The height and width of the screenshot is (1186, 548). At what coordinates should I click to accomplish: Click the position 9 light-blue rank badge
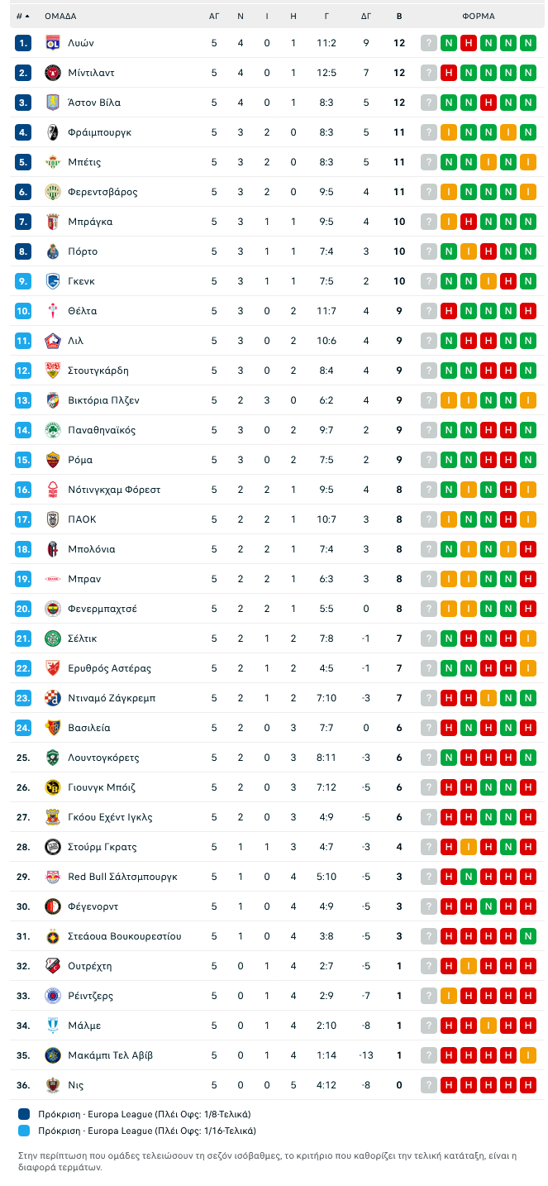(x=23, y=281)
